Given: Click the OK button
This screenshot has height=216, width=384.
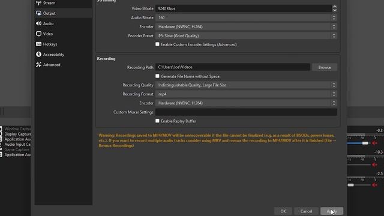Looking at the screenshot, I should (283, 211).
